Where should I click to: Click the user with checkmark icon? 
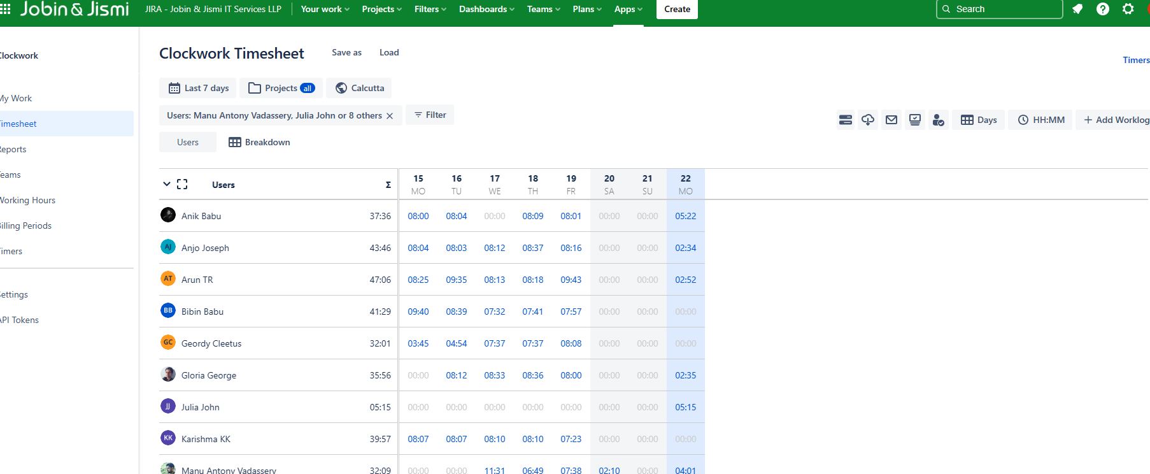938,120
